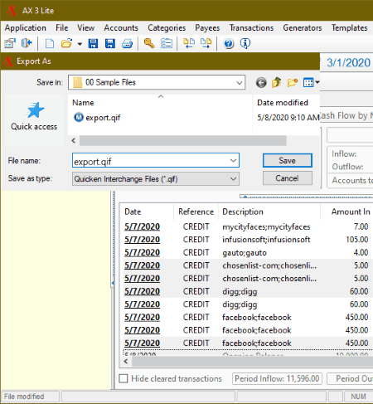Image resolution: width=373 pixels, height=404 pixels.
Task: Open the View menu
Action: (86, 27)
